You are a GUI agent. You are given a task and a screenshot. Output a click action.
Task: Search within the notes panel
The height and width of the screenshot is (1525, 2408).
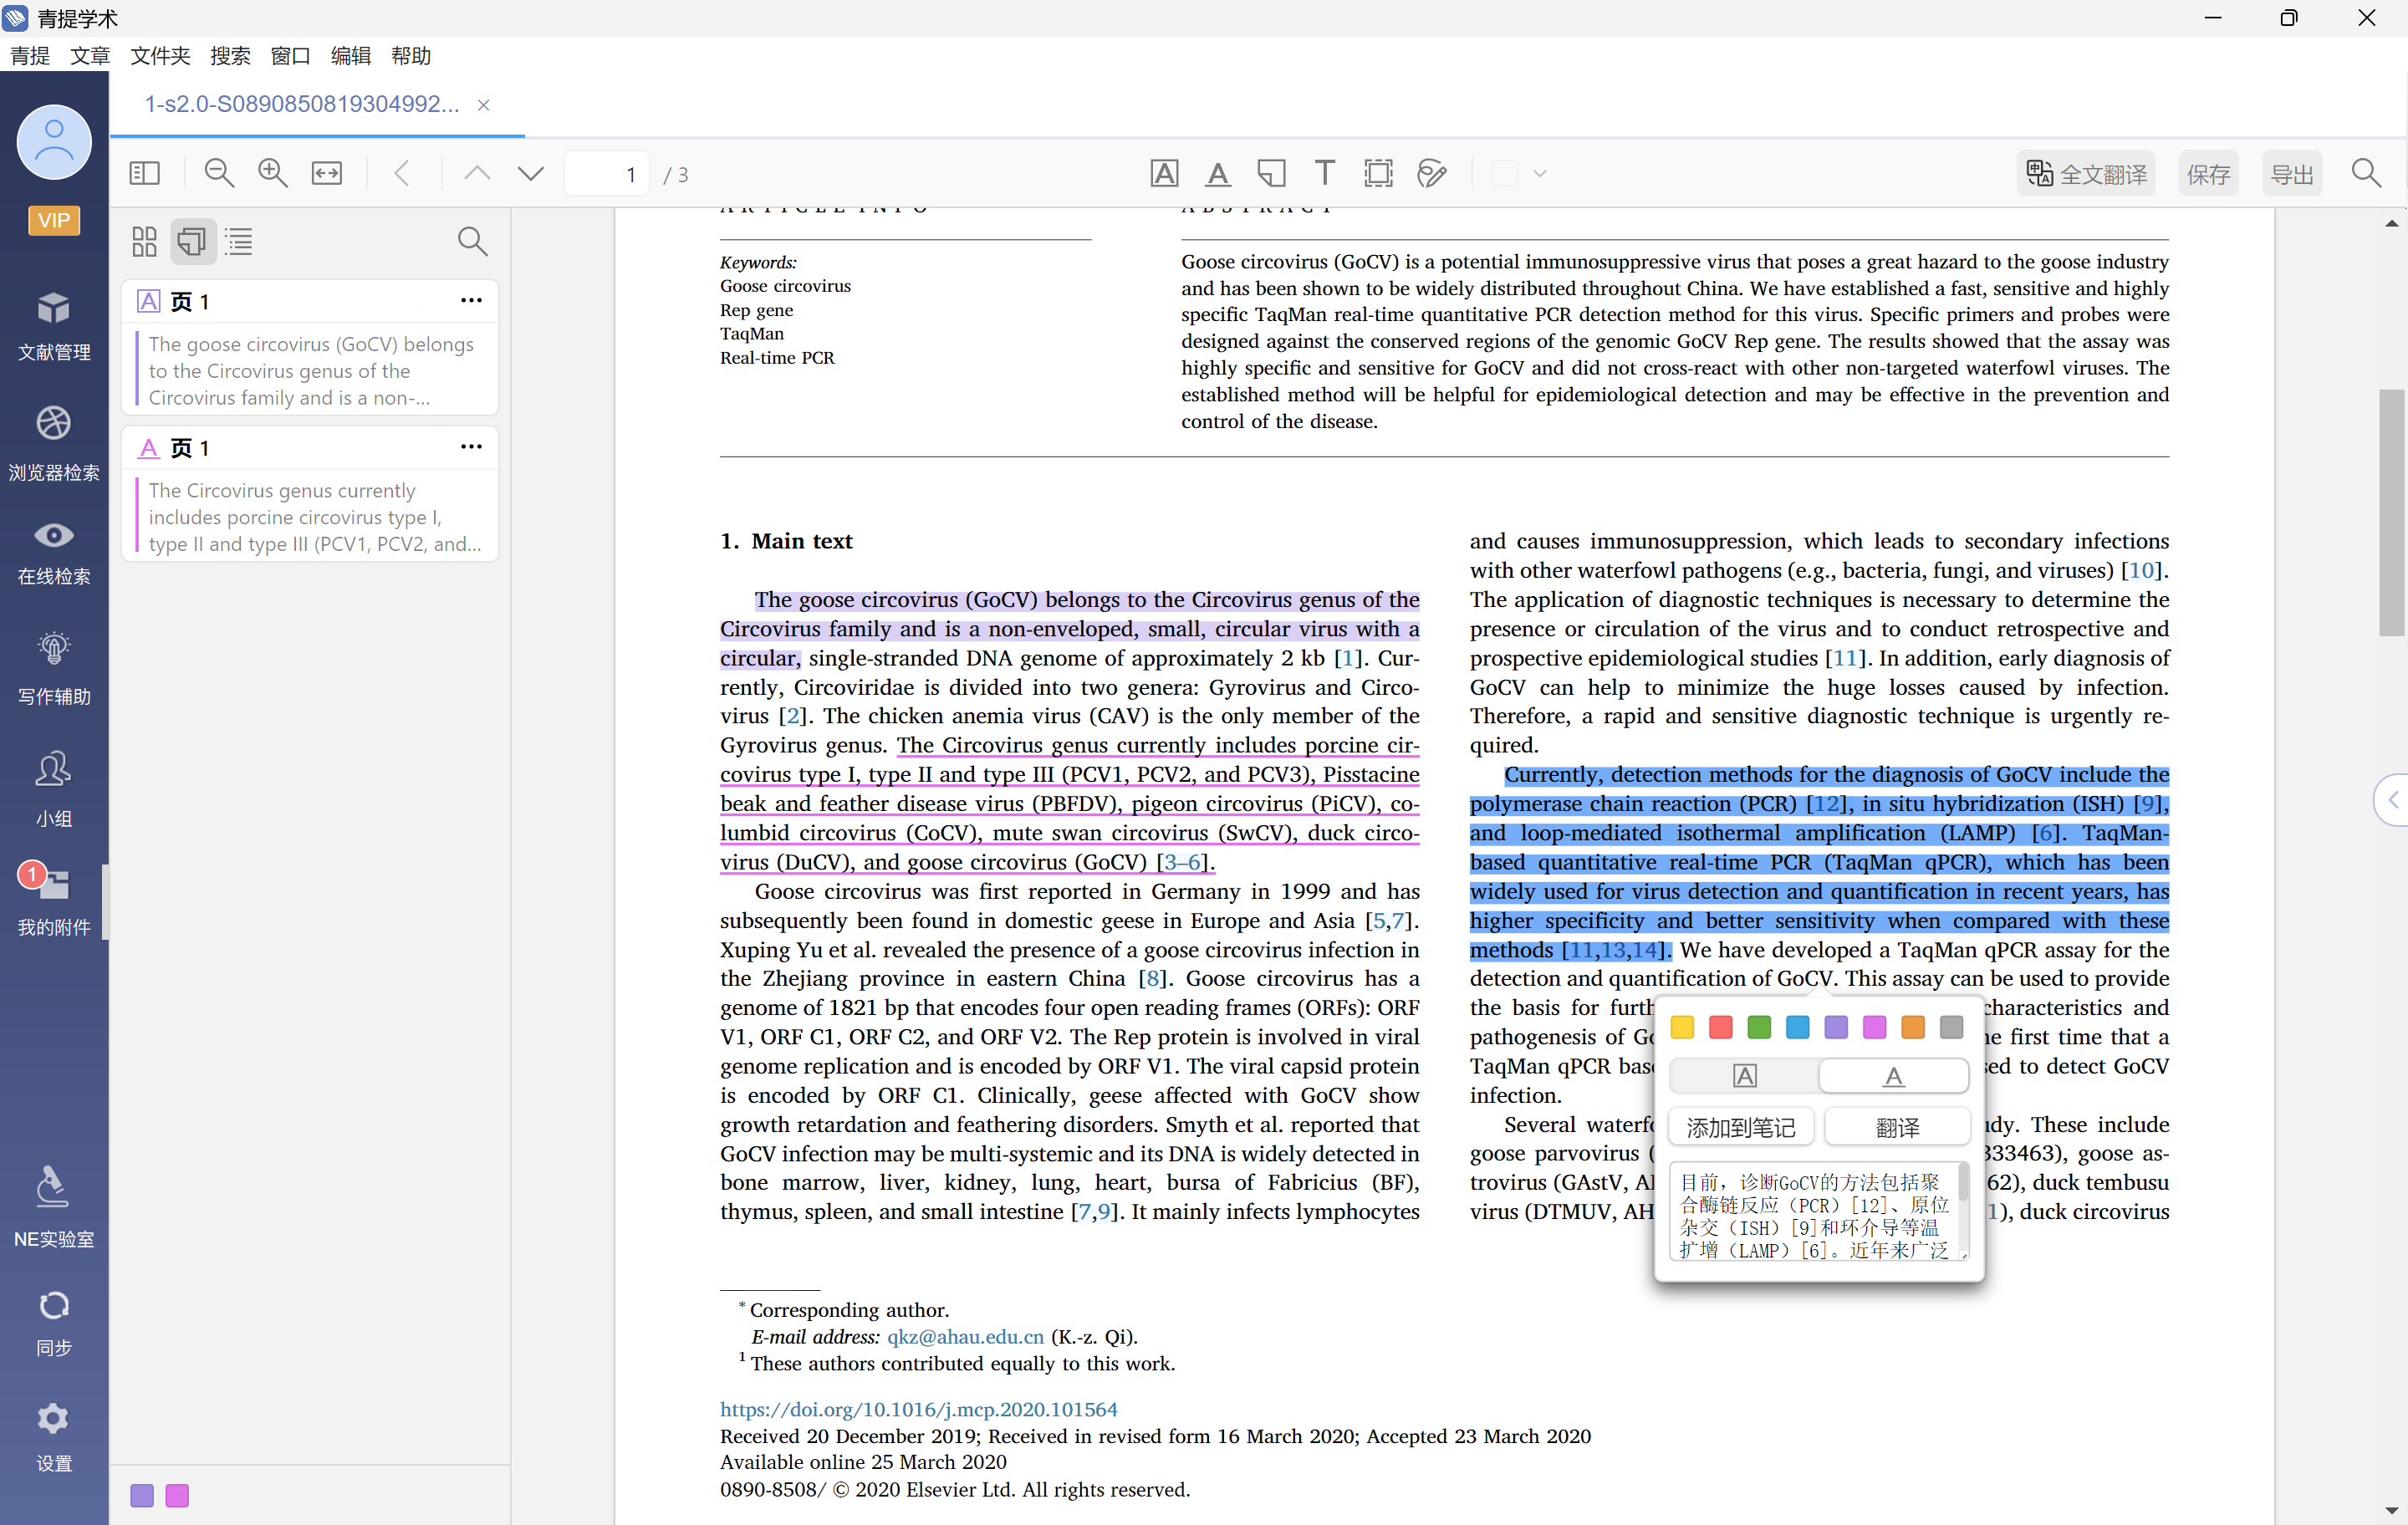(472, 241)
